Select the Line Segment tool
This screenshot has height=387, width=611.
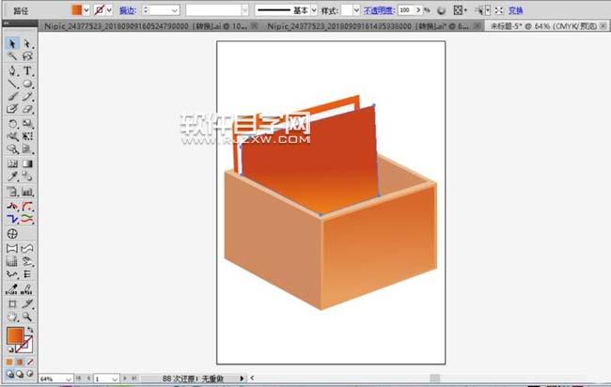pyautogui.click(x=12, y=84)
